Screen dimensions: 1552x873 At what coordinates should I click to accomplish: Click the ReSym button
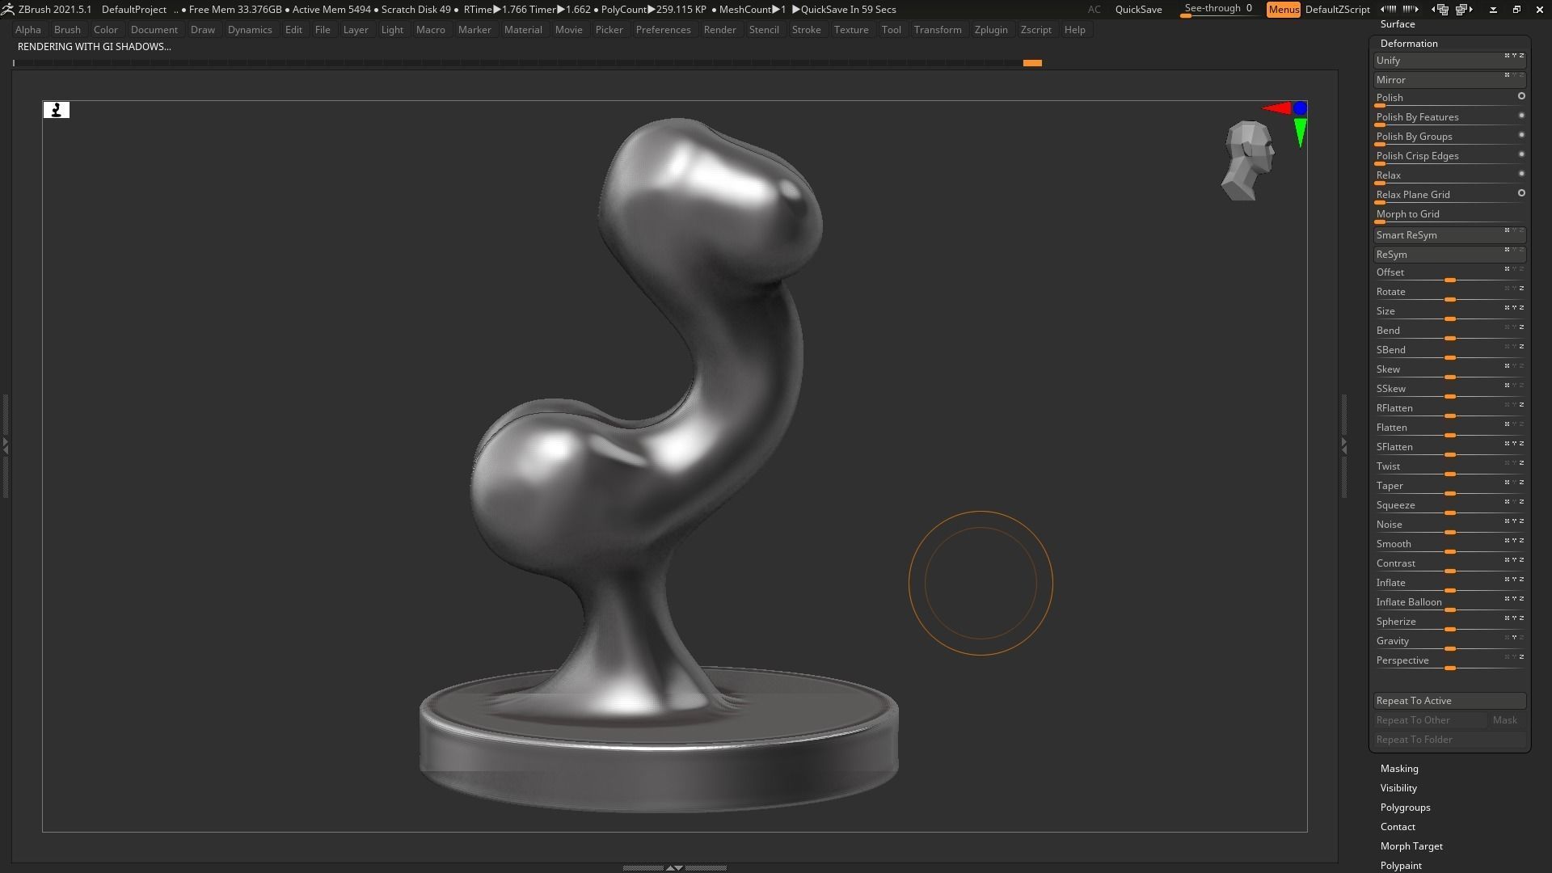click(1449, 255)
